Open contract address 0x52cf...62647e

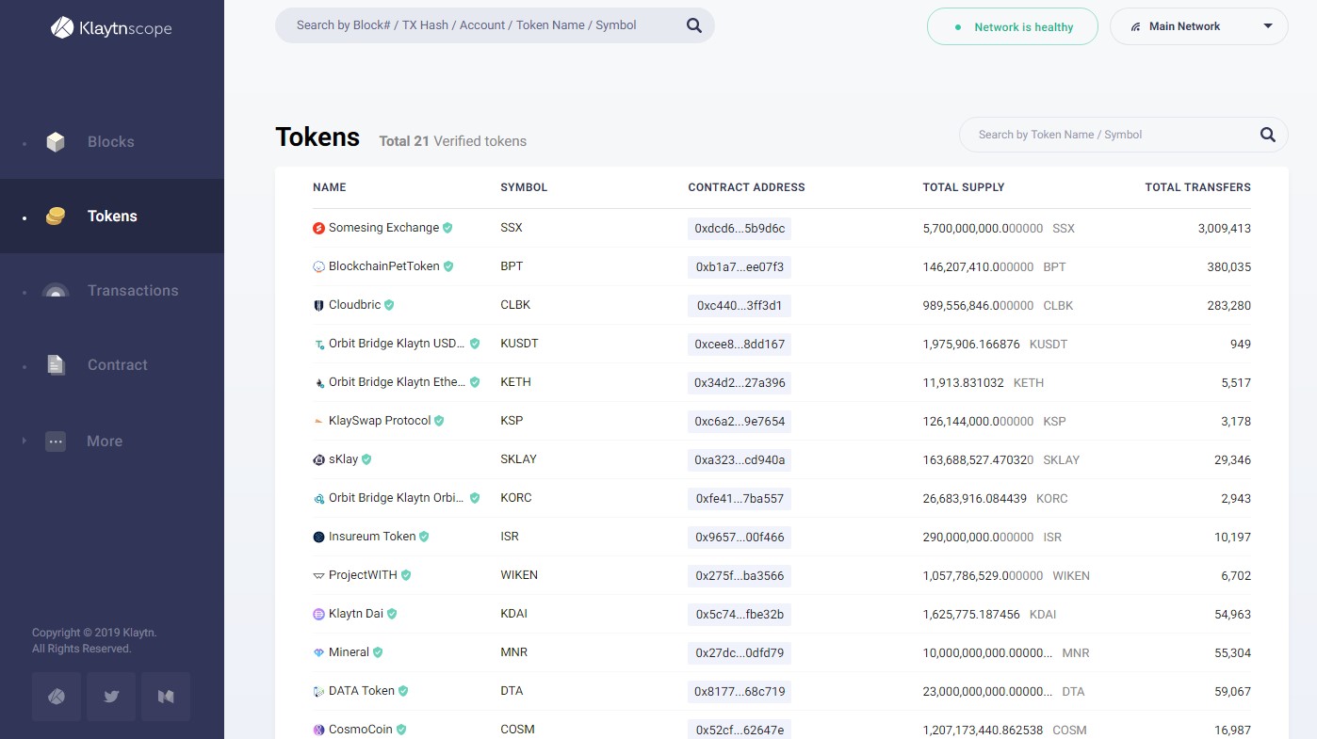[x=740, y=730]
